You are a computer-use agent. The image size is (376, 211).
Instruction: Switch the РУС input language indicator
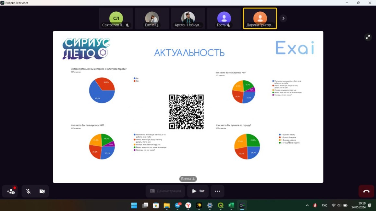click(x=324, y=205)
